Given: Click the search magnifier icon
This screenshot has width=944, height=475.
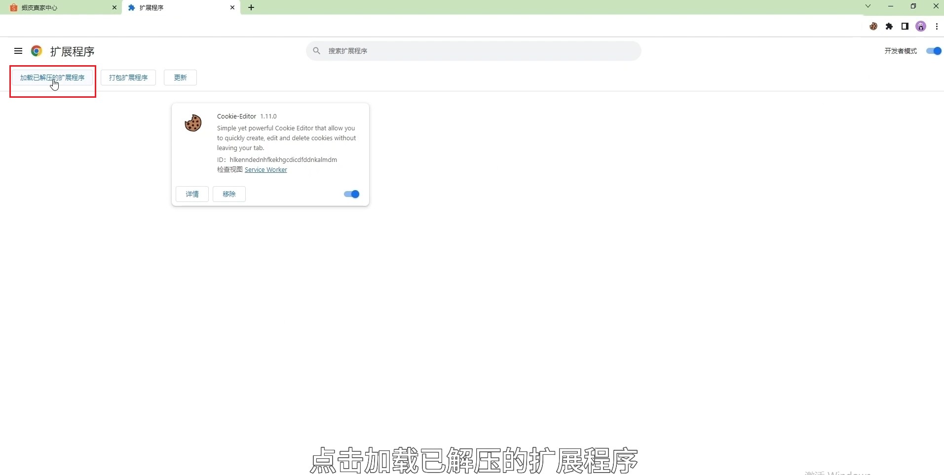Looking at the screenshot, I should 317,51.
